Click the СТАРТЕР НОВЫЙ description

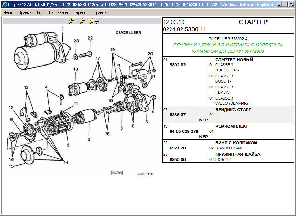pos(234,60)
